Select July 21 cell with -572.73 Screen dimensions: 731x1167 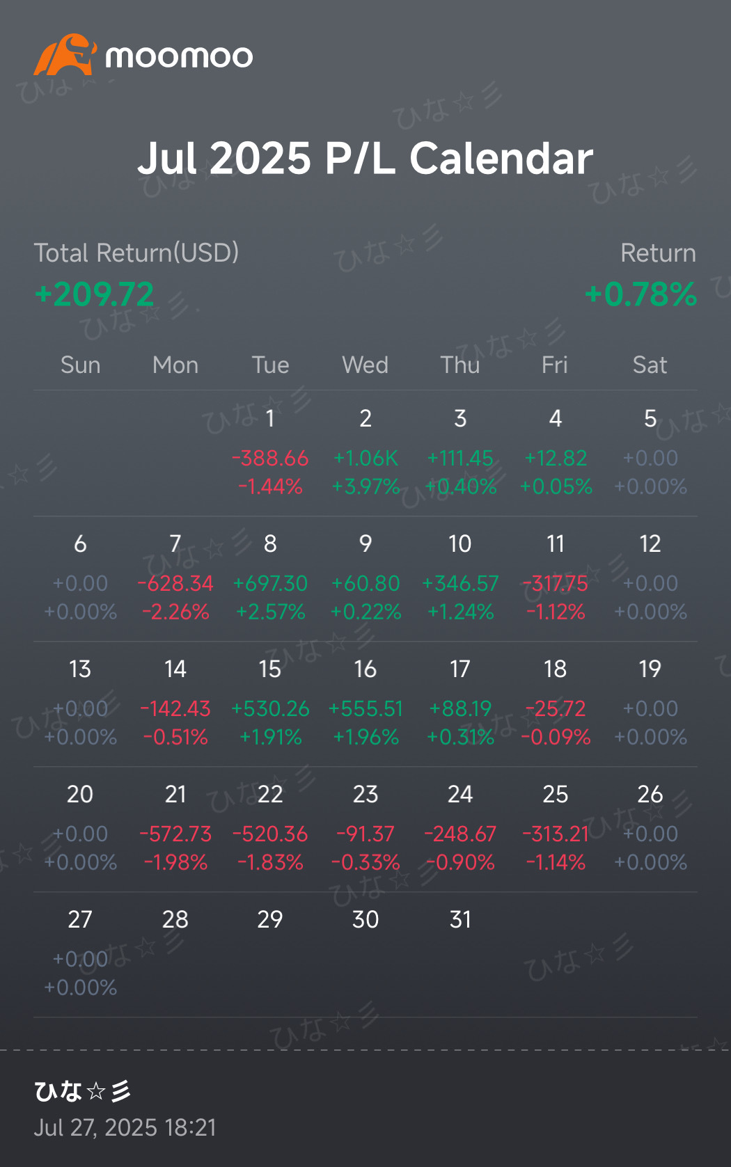175,829
